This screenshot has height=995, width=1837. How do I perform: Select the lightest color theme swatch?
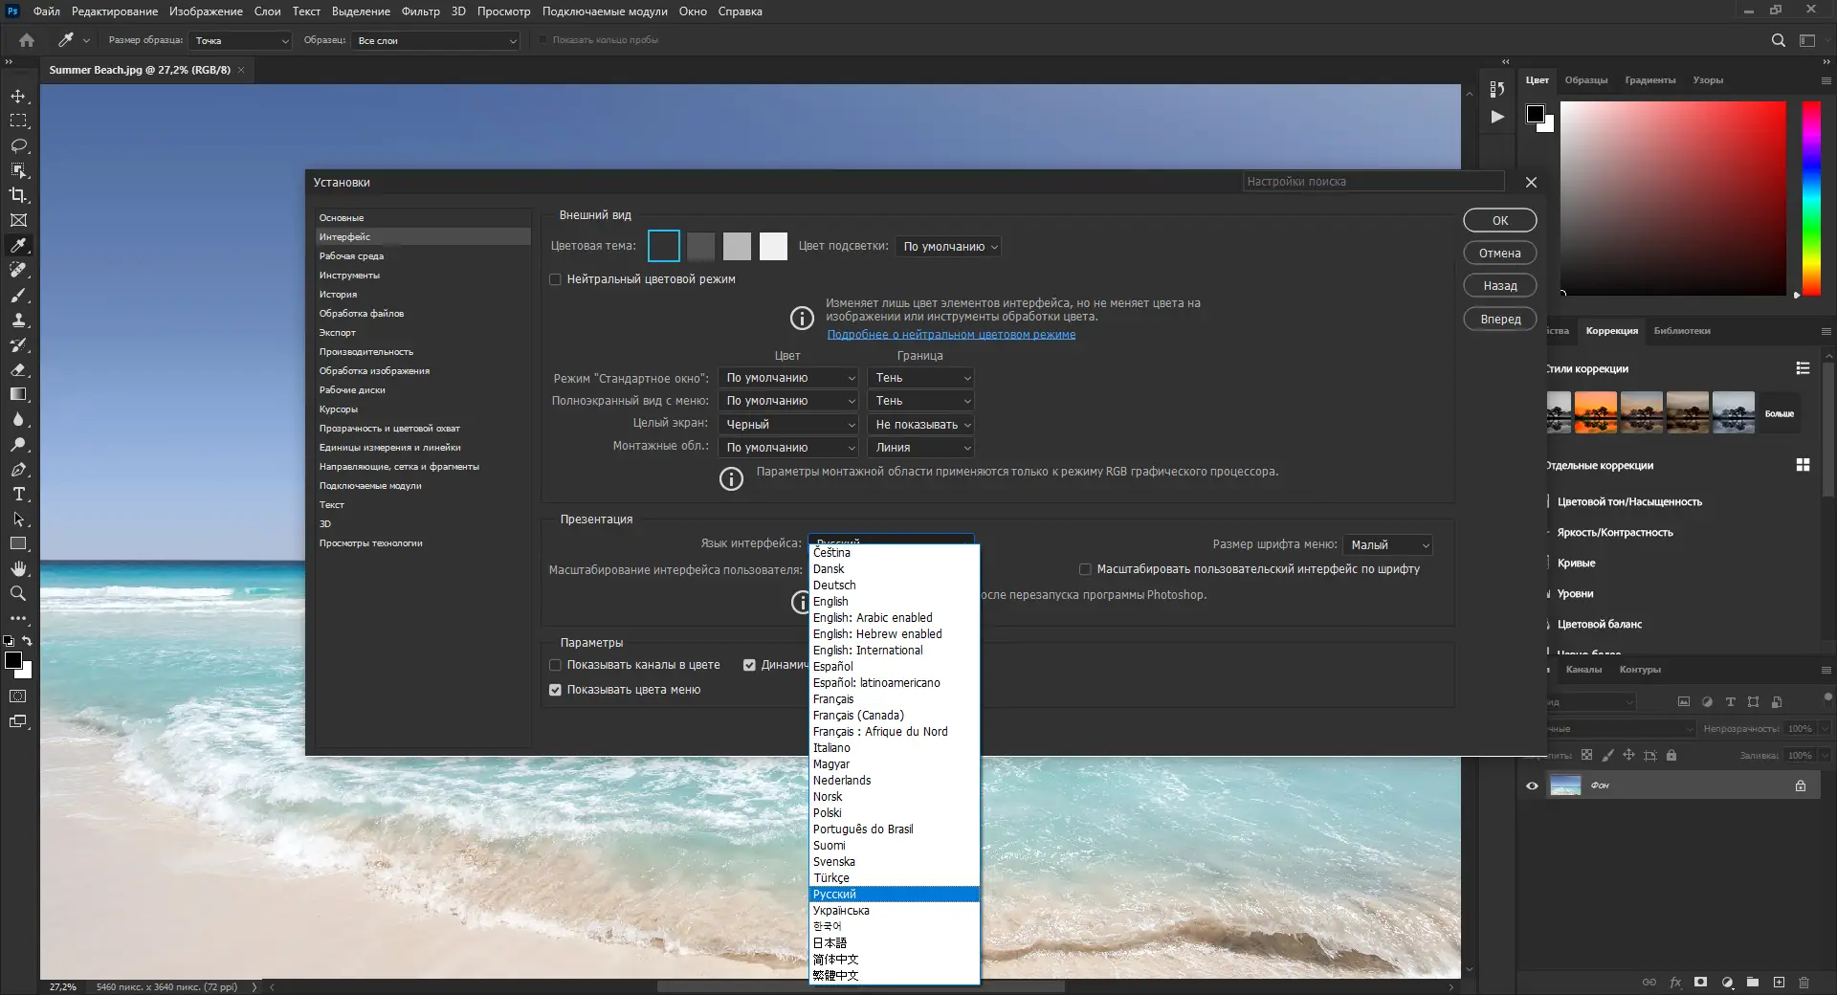(x=773, y=247)
